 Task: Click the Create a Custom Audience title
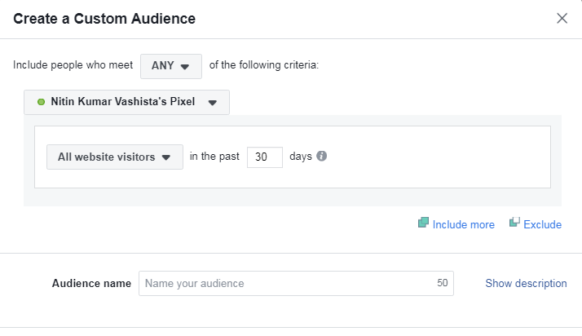point(104,19)
